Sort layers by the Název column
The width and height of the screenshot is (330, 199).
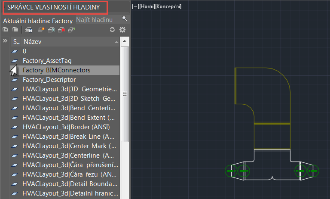click(x=70, y=42)
